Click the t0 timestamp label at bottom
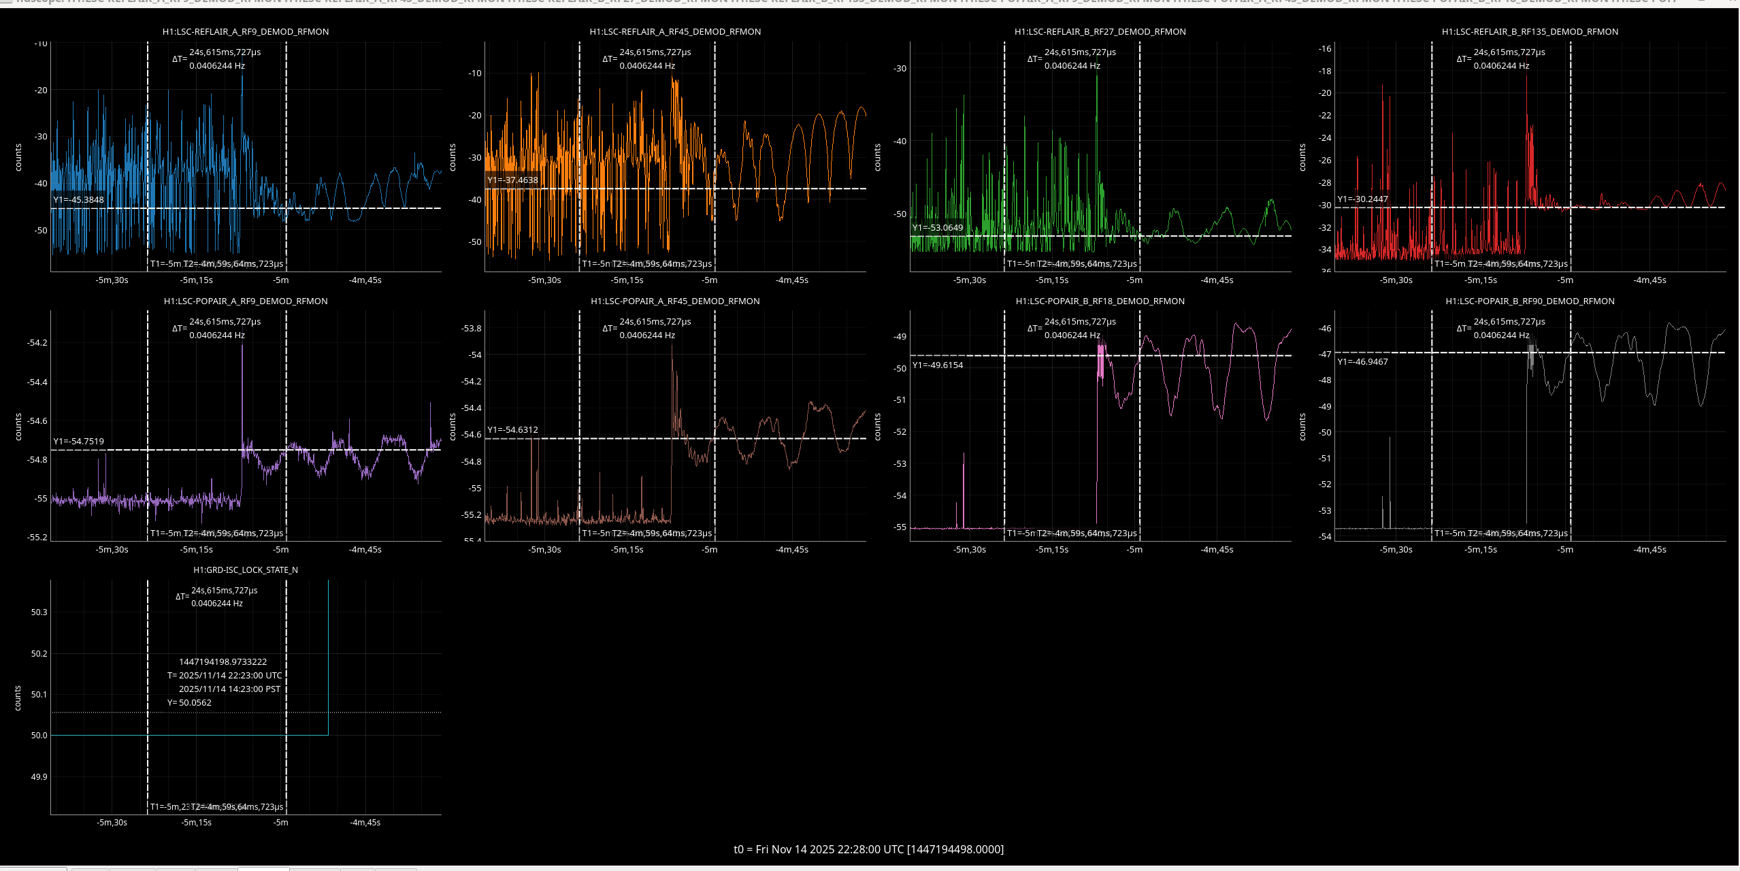The height and width of the screenshot is (871, 1740). (x=868, y=849)
